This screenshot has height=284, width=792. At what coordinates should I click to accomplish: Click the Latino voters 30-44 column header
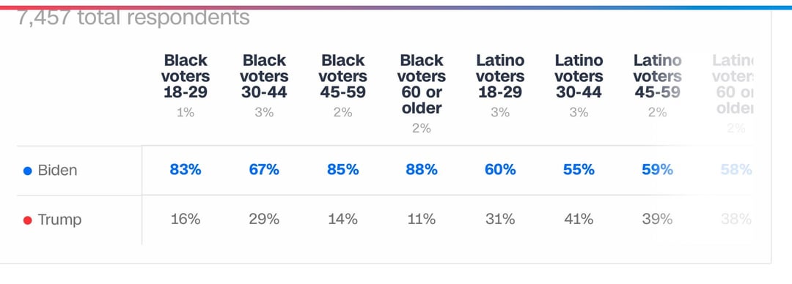(579, 76)
